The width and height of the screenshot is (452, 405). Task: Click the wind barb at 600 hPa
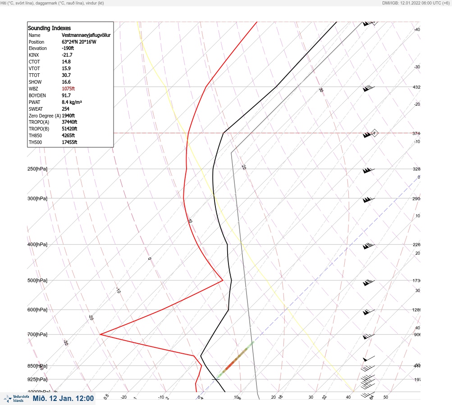pyautogui.click(x=369, y=312)
